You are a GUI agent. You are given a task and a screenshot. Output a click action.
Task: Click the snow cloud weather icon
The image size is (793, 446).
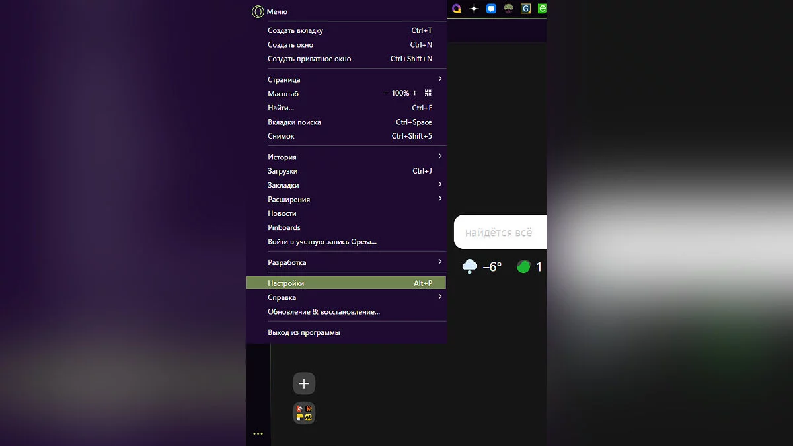click(x=470, y=266)
